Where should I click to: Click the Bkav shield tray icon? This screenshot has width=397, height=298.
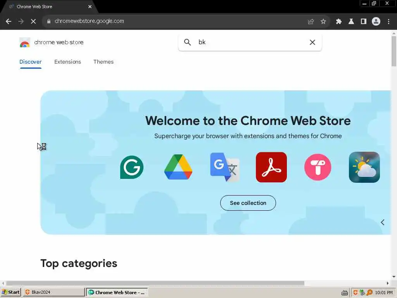pyautogui.click(x=356, y=293)
